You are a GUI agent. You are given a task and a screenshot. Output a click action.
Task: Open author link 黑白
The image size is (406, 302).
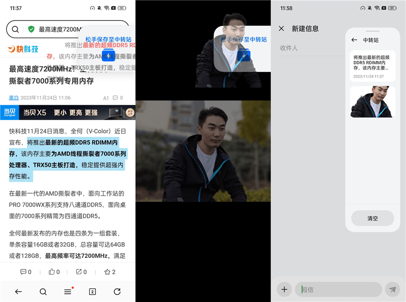tap(14, 98)
